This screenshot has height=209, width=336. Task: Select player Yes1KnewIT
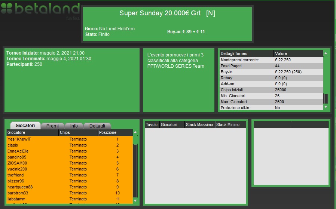click(70, 139)
